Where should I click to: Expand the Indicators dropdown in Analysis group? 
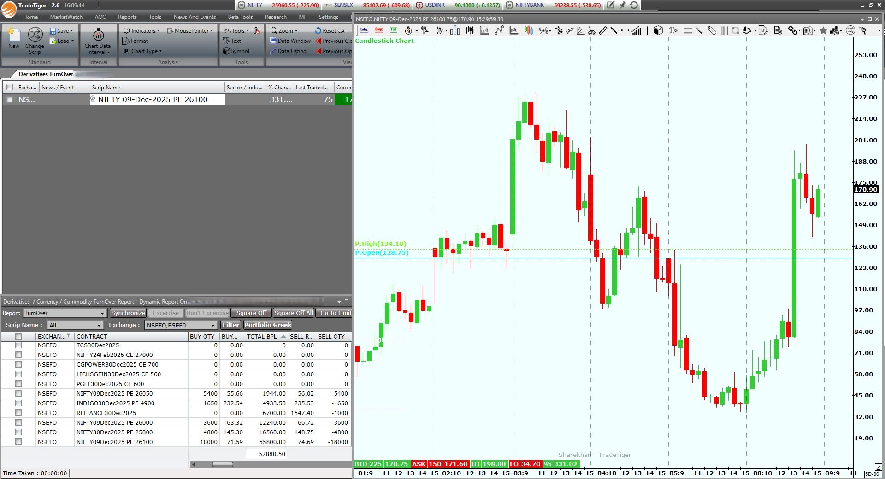click(x=142, y=31)
